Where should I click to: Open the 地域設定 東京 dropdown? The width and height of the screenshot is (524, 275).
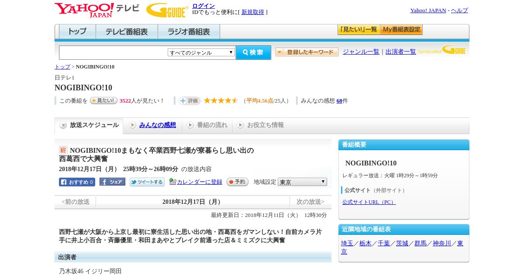click(302, 182)
